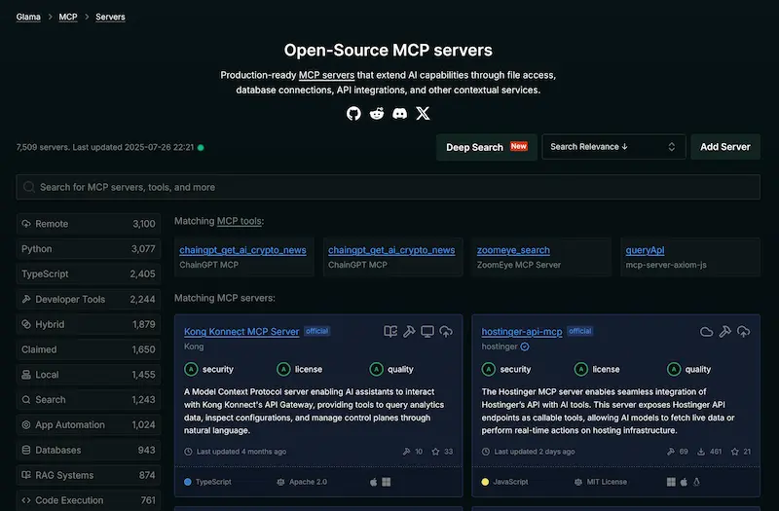The height and width of the screenshot is (511, 779).
Task: Select the Developer Tools filter
Action: pos(89,299)
